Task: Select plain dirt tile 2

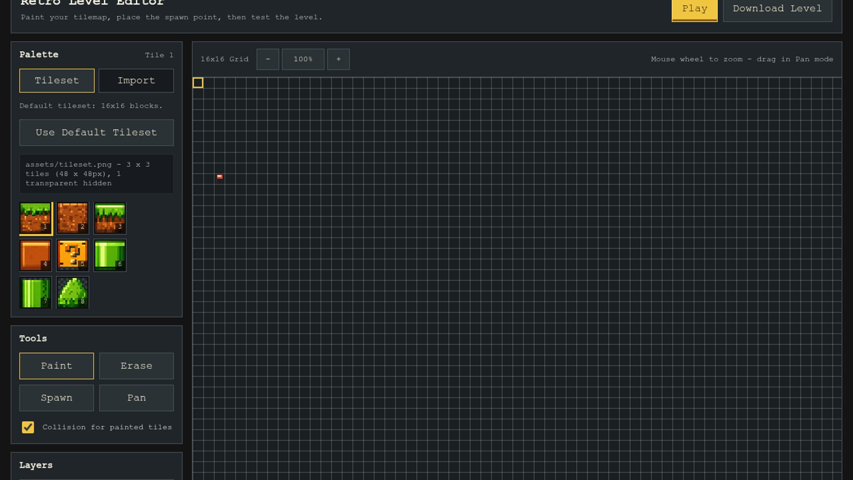Action: coord(72,218)
